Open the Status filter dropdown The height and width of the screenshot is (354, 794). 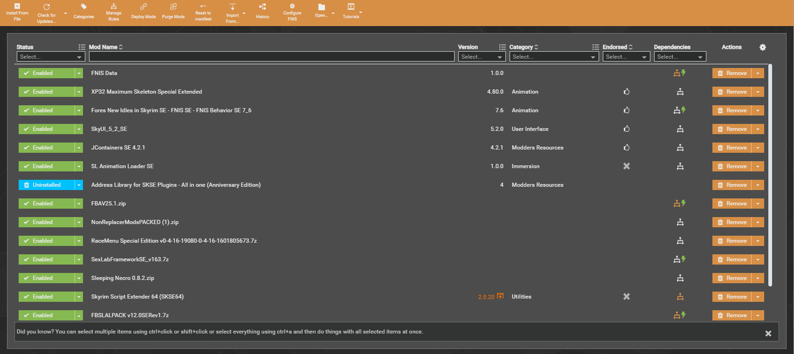(x=50, y=57)
